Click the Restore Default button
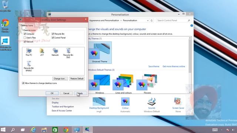237x133 pixels. (x=77, y=79)
